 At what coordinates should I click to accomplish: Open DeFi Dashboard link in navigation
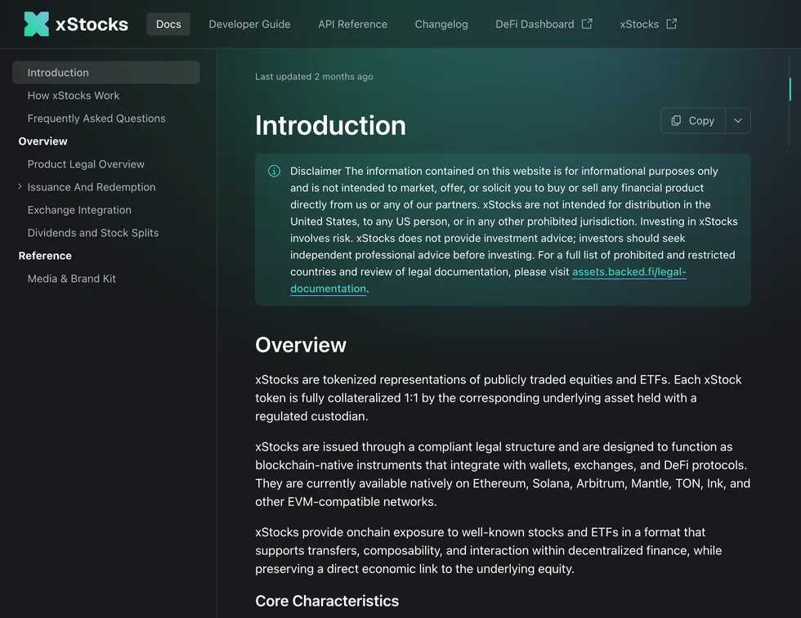(544, 24)
